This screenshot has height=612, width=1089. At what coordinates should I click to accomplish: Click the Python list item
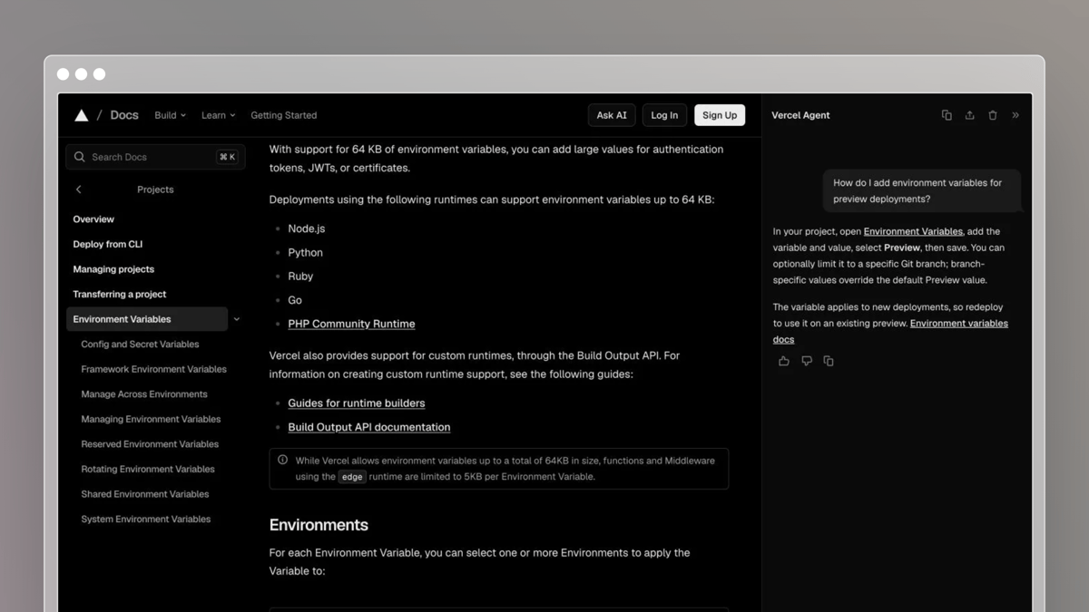pos(306,253)
